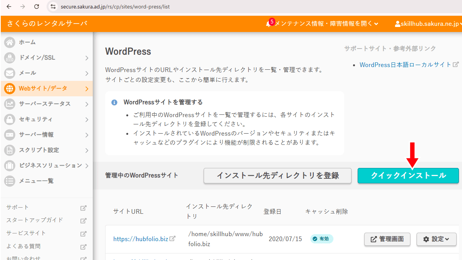Click the ドメイン/SSL lock icon
Viewport: 462px width, 260px height.
(10, 58)
